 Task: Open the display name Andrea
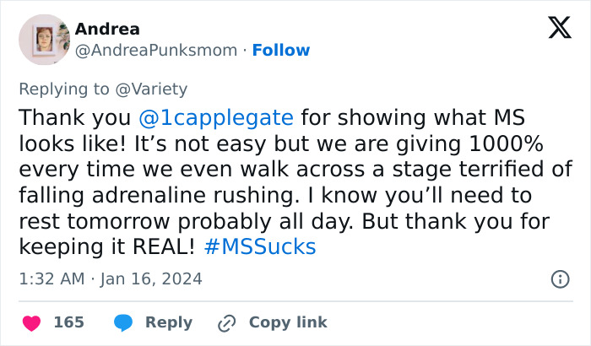click(107, 29)
